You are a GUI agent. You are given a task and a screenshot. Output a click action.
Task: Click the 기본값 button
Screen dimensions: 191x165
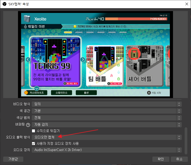[13, 159]
